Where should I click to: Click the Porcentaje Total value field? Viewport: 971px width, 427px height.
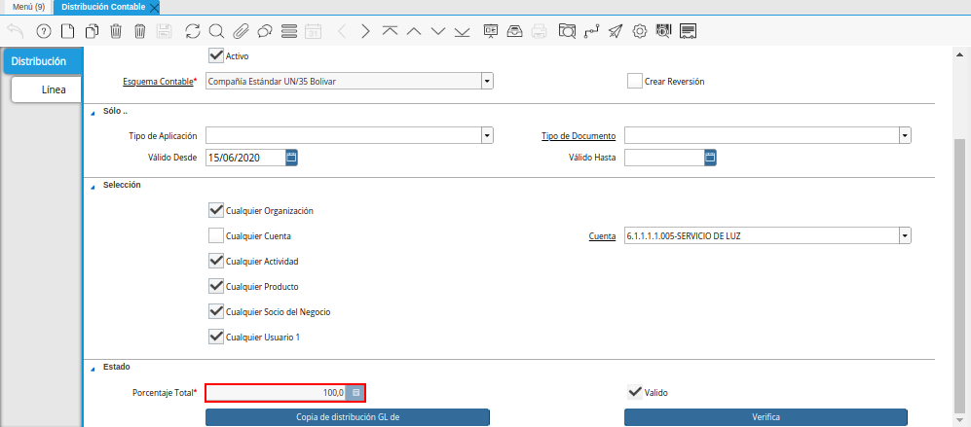click(x=277, y=392)
